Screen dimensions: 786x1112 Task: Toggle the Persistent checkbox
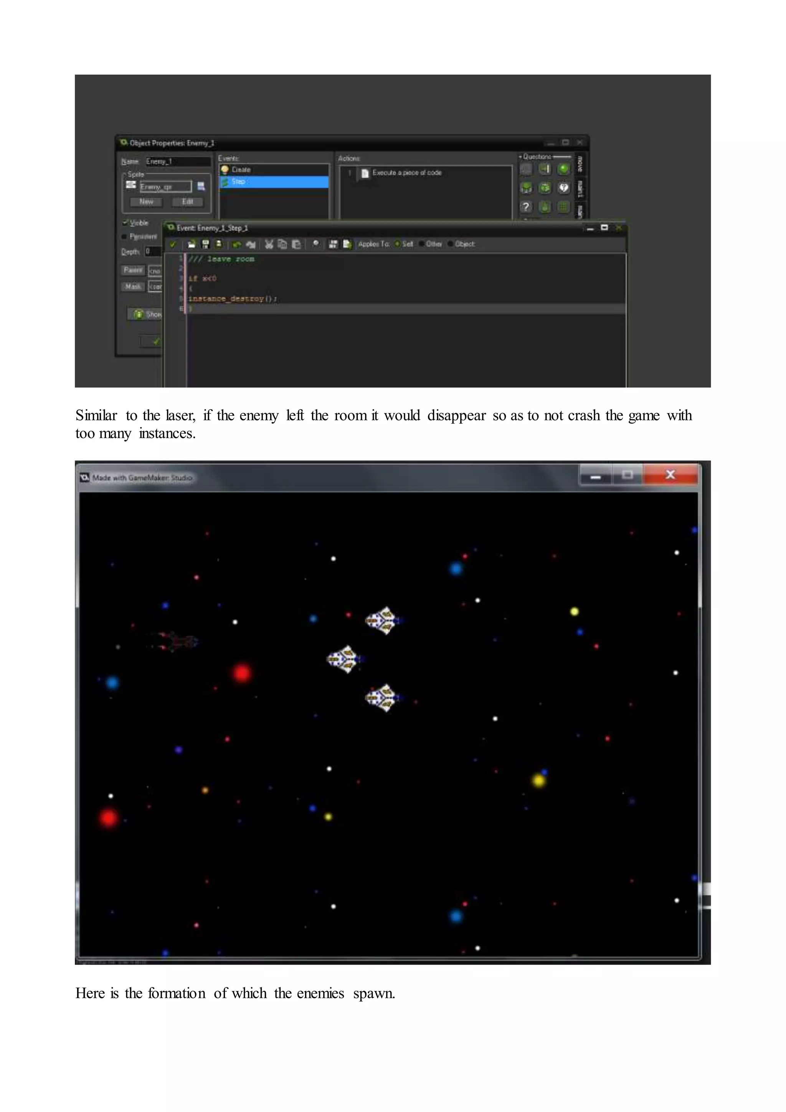[125, 237]
